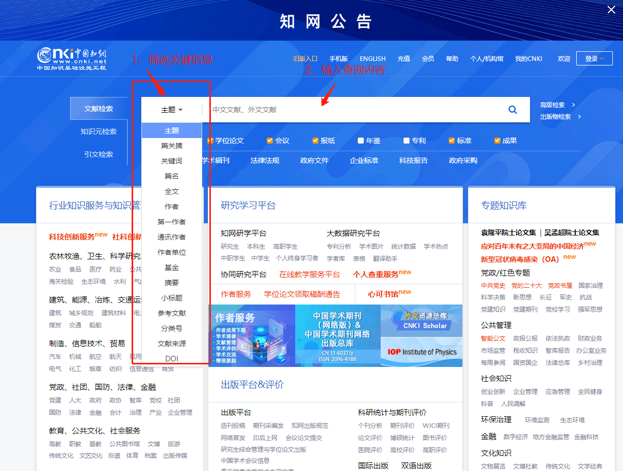Open the 作者服务 banner image
The width and height of the screenshot is (623, 471).
tap(252, 335)
